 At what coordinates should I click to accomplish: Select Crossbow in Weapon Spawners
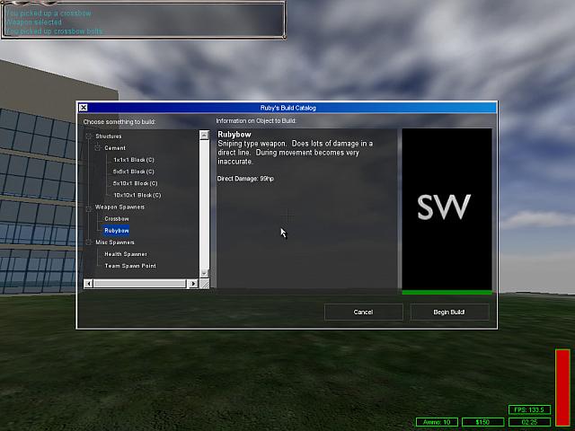click(x=117, y=219)
